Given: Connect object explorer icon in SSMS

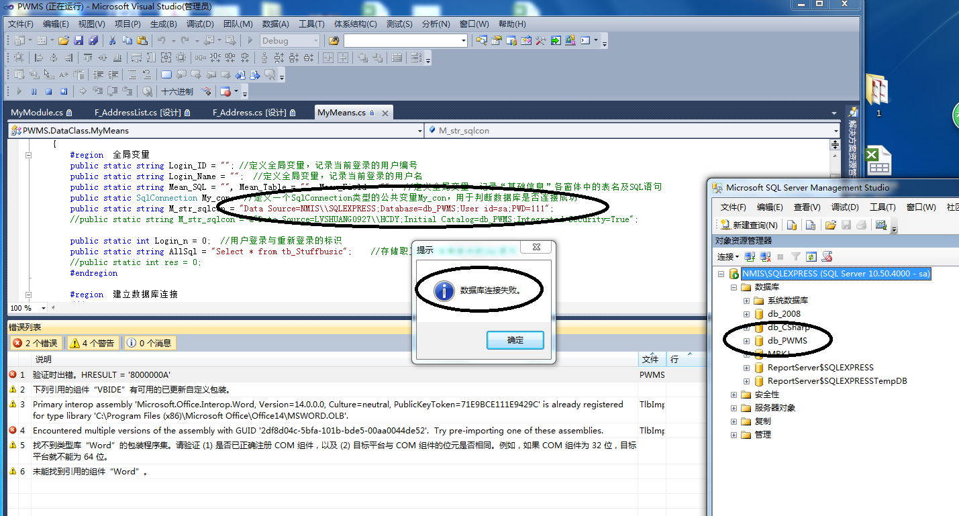Looking at the screenshot, I should [x=750, y=256].
